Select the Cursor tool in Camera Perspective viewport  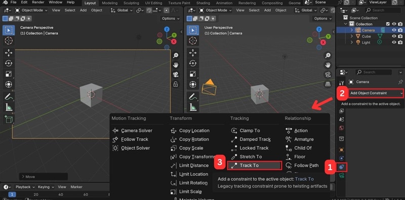tap(9, 40)
